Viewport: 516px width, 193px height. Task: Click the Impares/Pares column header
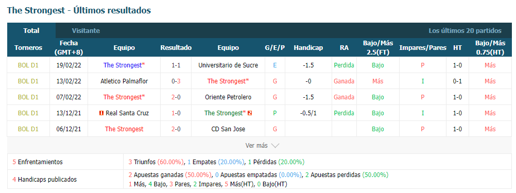click(423, 48)
